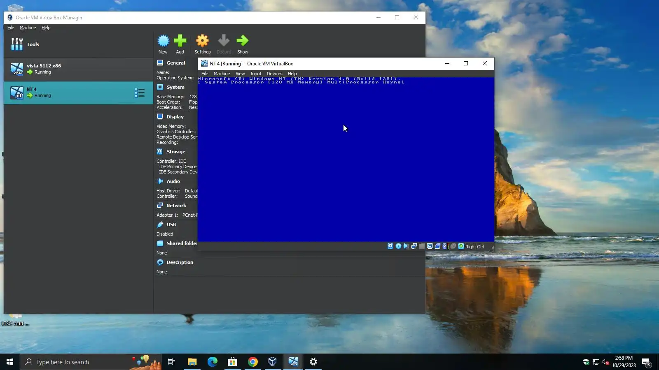Screen dimensions: 659x370
Task: Open the Help menu in VirtualBox Manager
Action: click(x=46, y=28)
